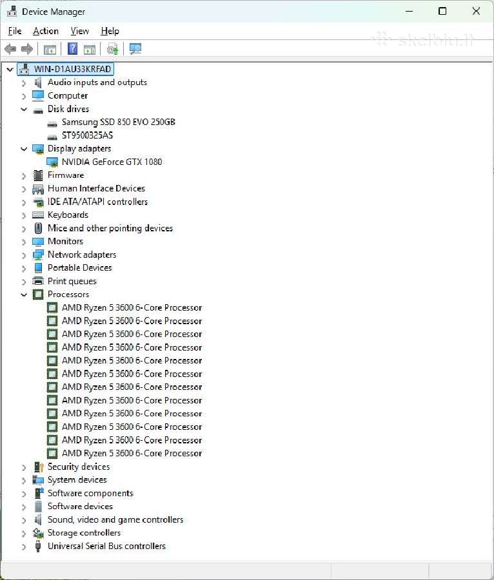Click Show/Hide Console Tree toolbar icon
Screen dimensions: 494x580
tap(50, 49)
